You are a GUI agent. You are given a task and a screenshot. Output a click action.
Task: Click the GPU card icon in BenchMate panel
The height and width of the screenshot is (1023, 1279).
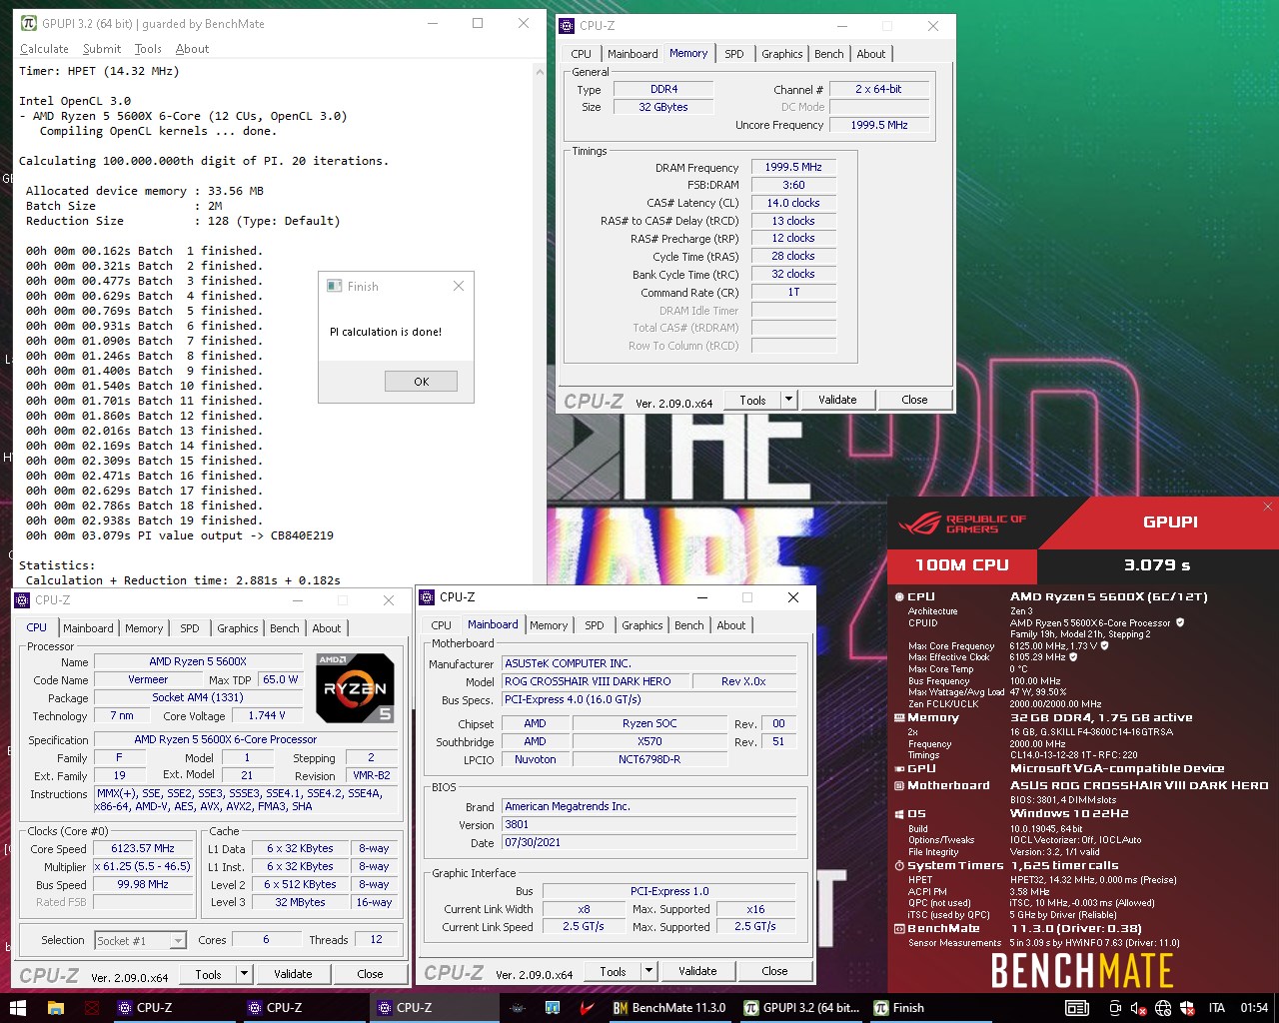pos(899,768)
